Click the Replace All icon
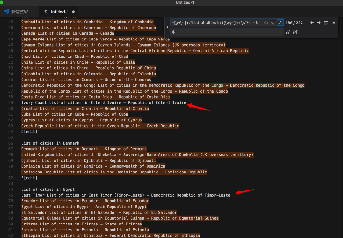 point(295,32)
